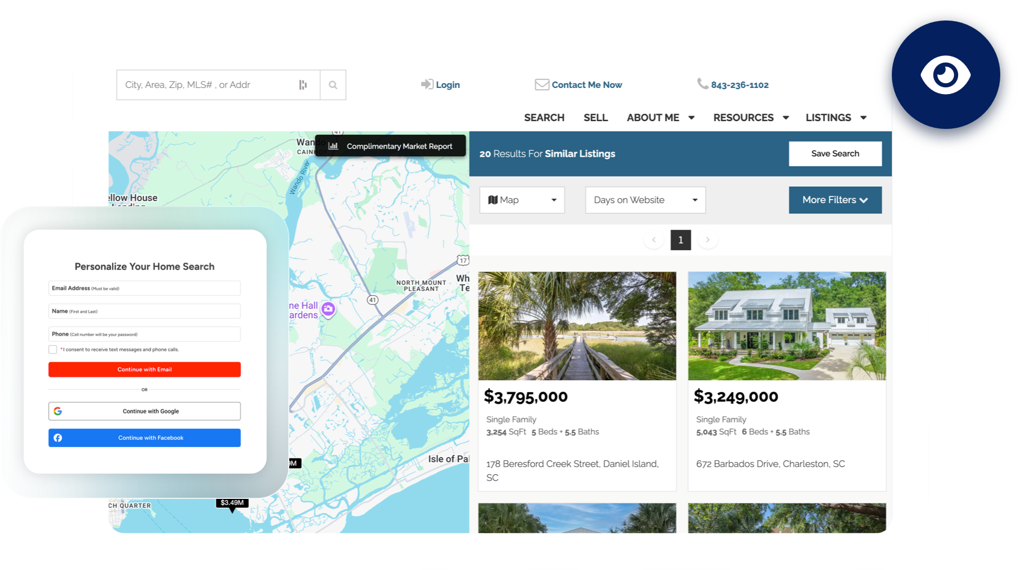Click the magnifying glass search icon
This screenshot has height=570, width=1028.
(x=333, y=85)
